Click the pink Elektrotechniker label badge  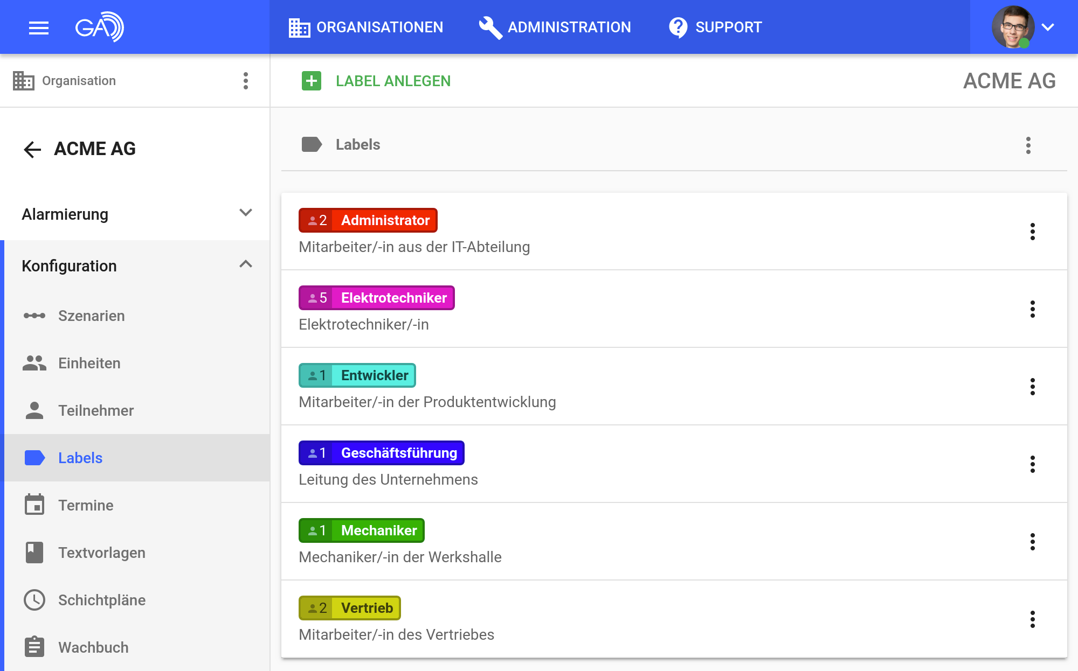(x=376, y=298)
